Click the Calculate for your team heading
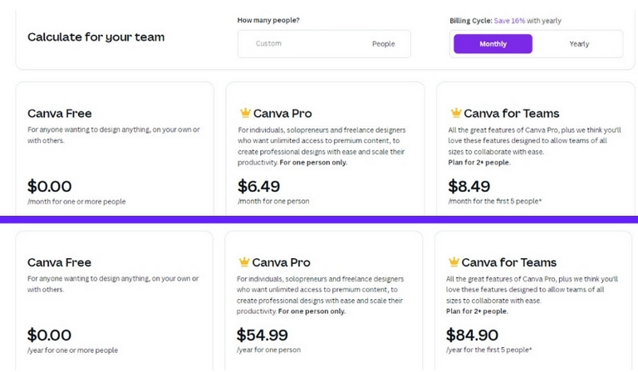 pos(96,37)
